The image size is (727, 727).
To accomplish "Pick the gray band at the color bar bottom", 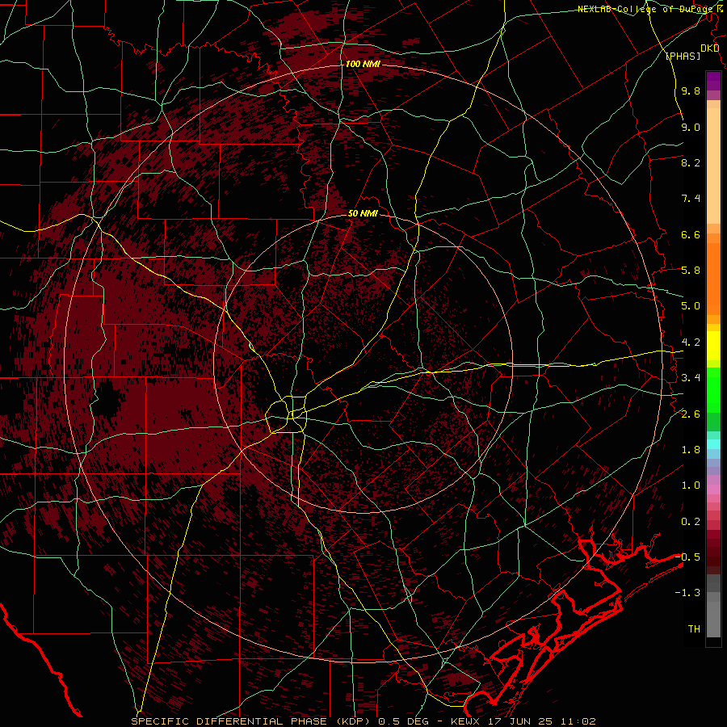I will click(x=713, y=615).
